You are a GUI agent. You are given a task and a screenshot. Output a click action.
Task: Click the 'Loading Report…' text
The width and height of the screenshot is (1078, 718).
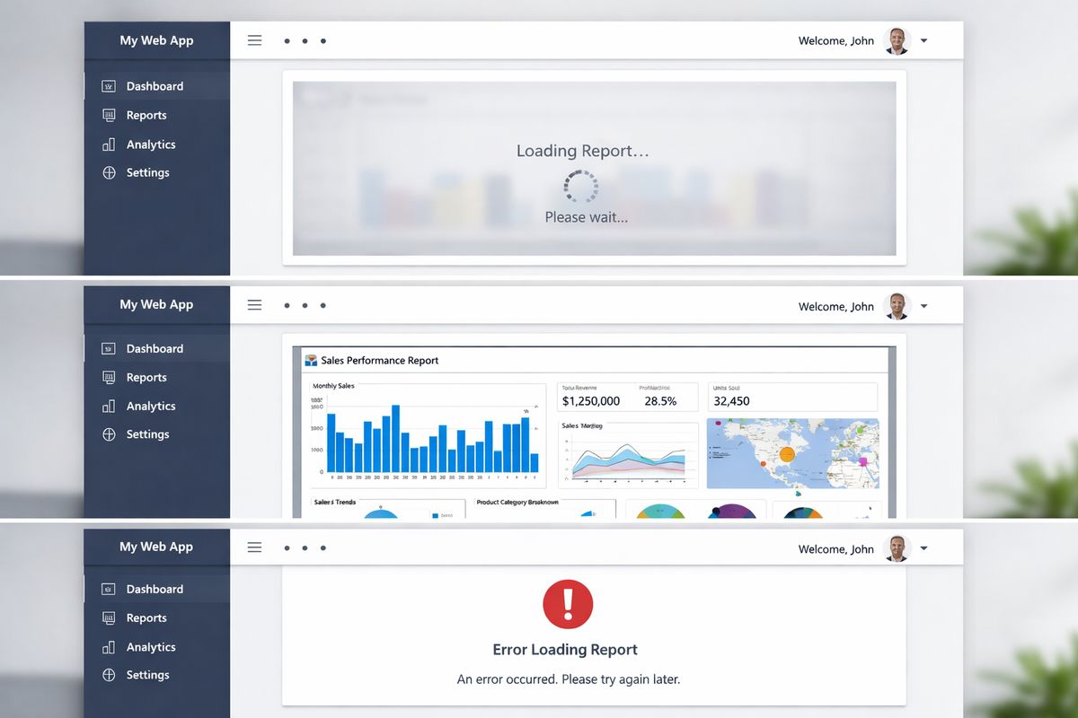[582, 151]
